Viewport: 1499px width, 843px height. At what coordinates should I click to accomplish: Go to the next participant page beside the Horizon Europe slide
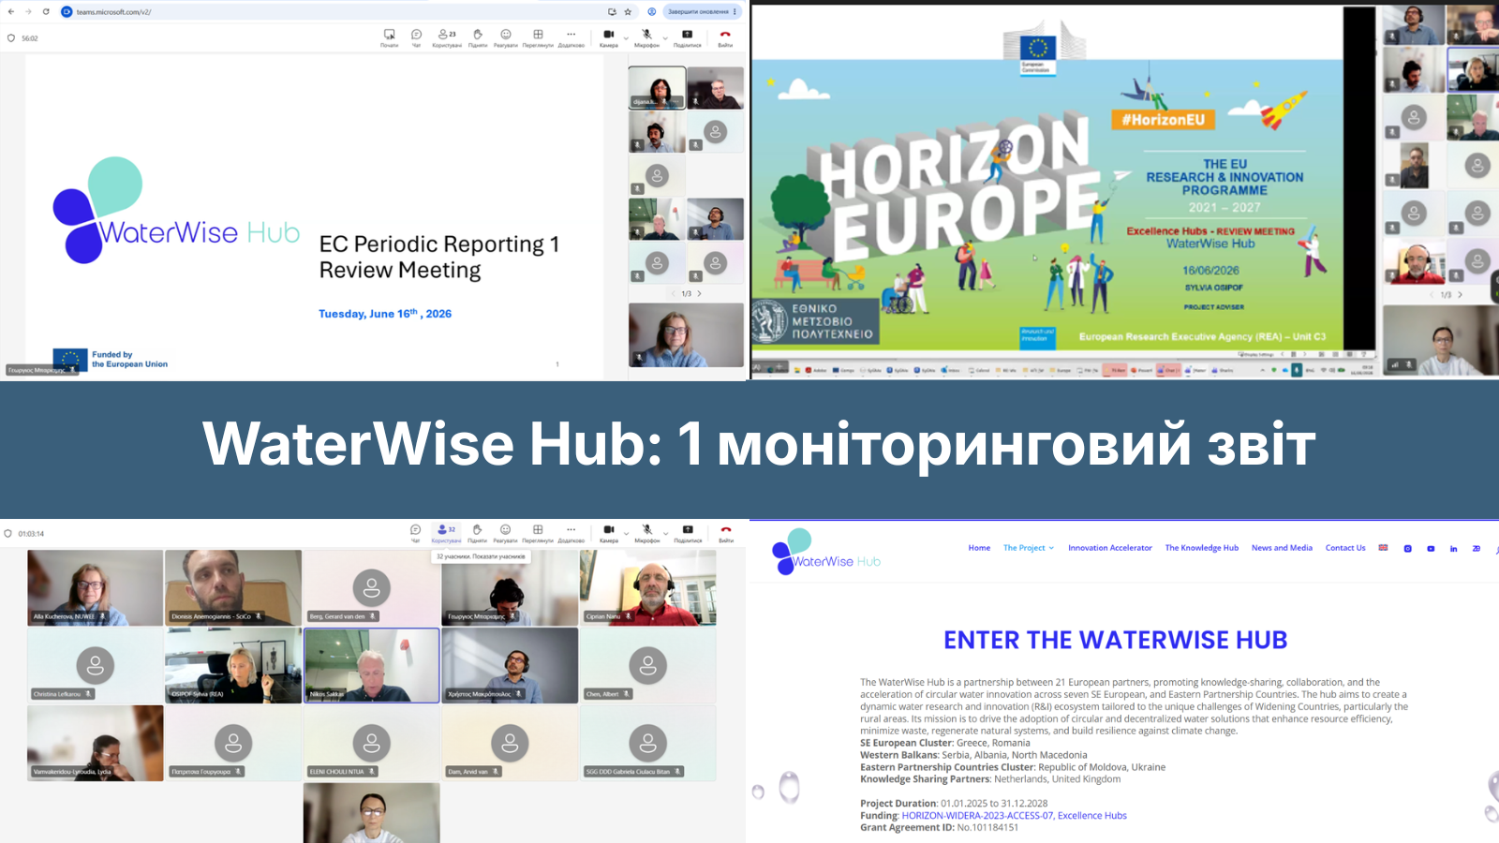pos(1460,294)
